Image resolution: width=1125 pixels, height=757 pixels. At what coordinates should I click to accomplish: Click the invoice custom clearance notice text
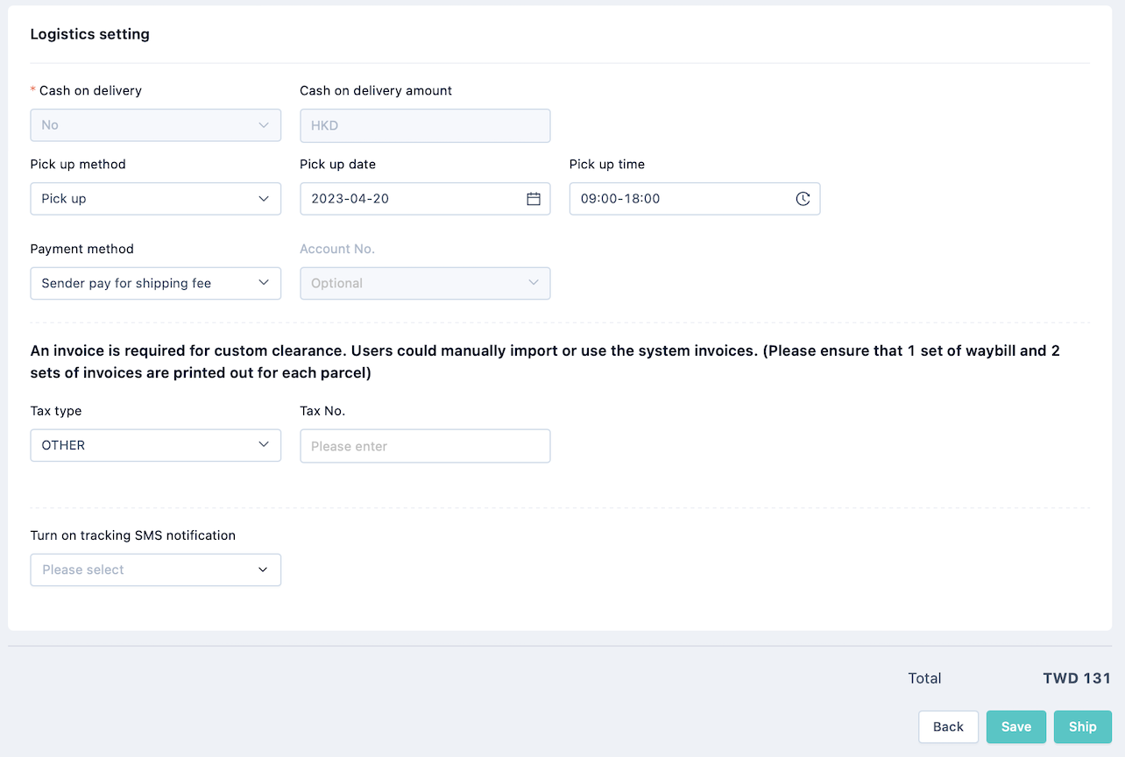click(545, 362)
